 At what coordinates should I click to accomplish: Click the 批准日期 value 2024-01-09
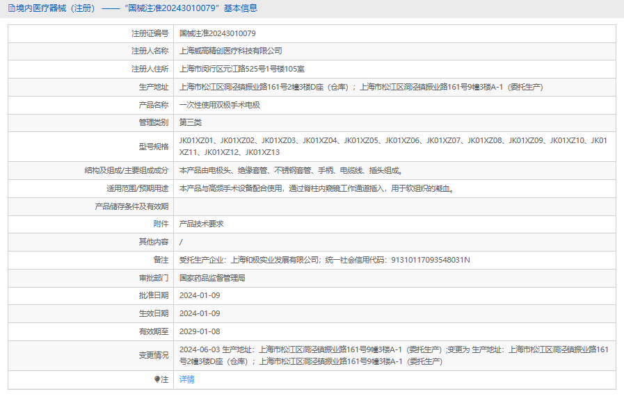199,295
